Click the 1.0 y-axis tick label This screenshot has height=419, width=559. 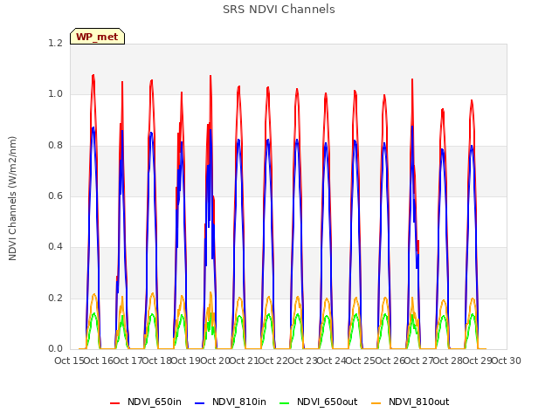(x=55, y=94)
